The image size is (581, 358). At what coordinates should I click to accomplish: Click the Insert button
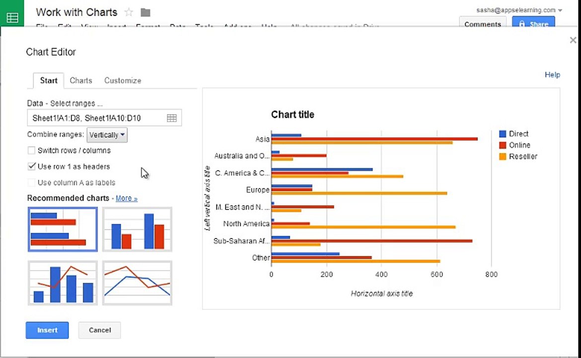click(x=47, y=330)
